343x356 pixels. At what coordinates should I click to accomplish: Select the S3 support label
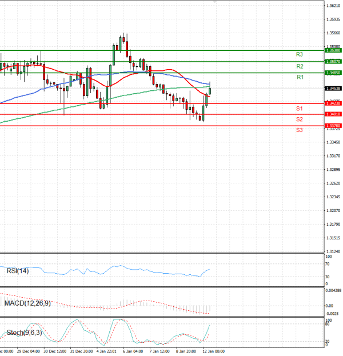pyautogui.click(x=299, y=130)
